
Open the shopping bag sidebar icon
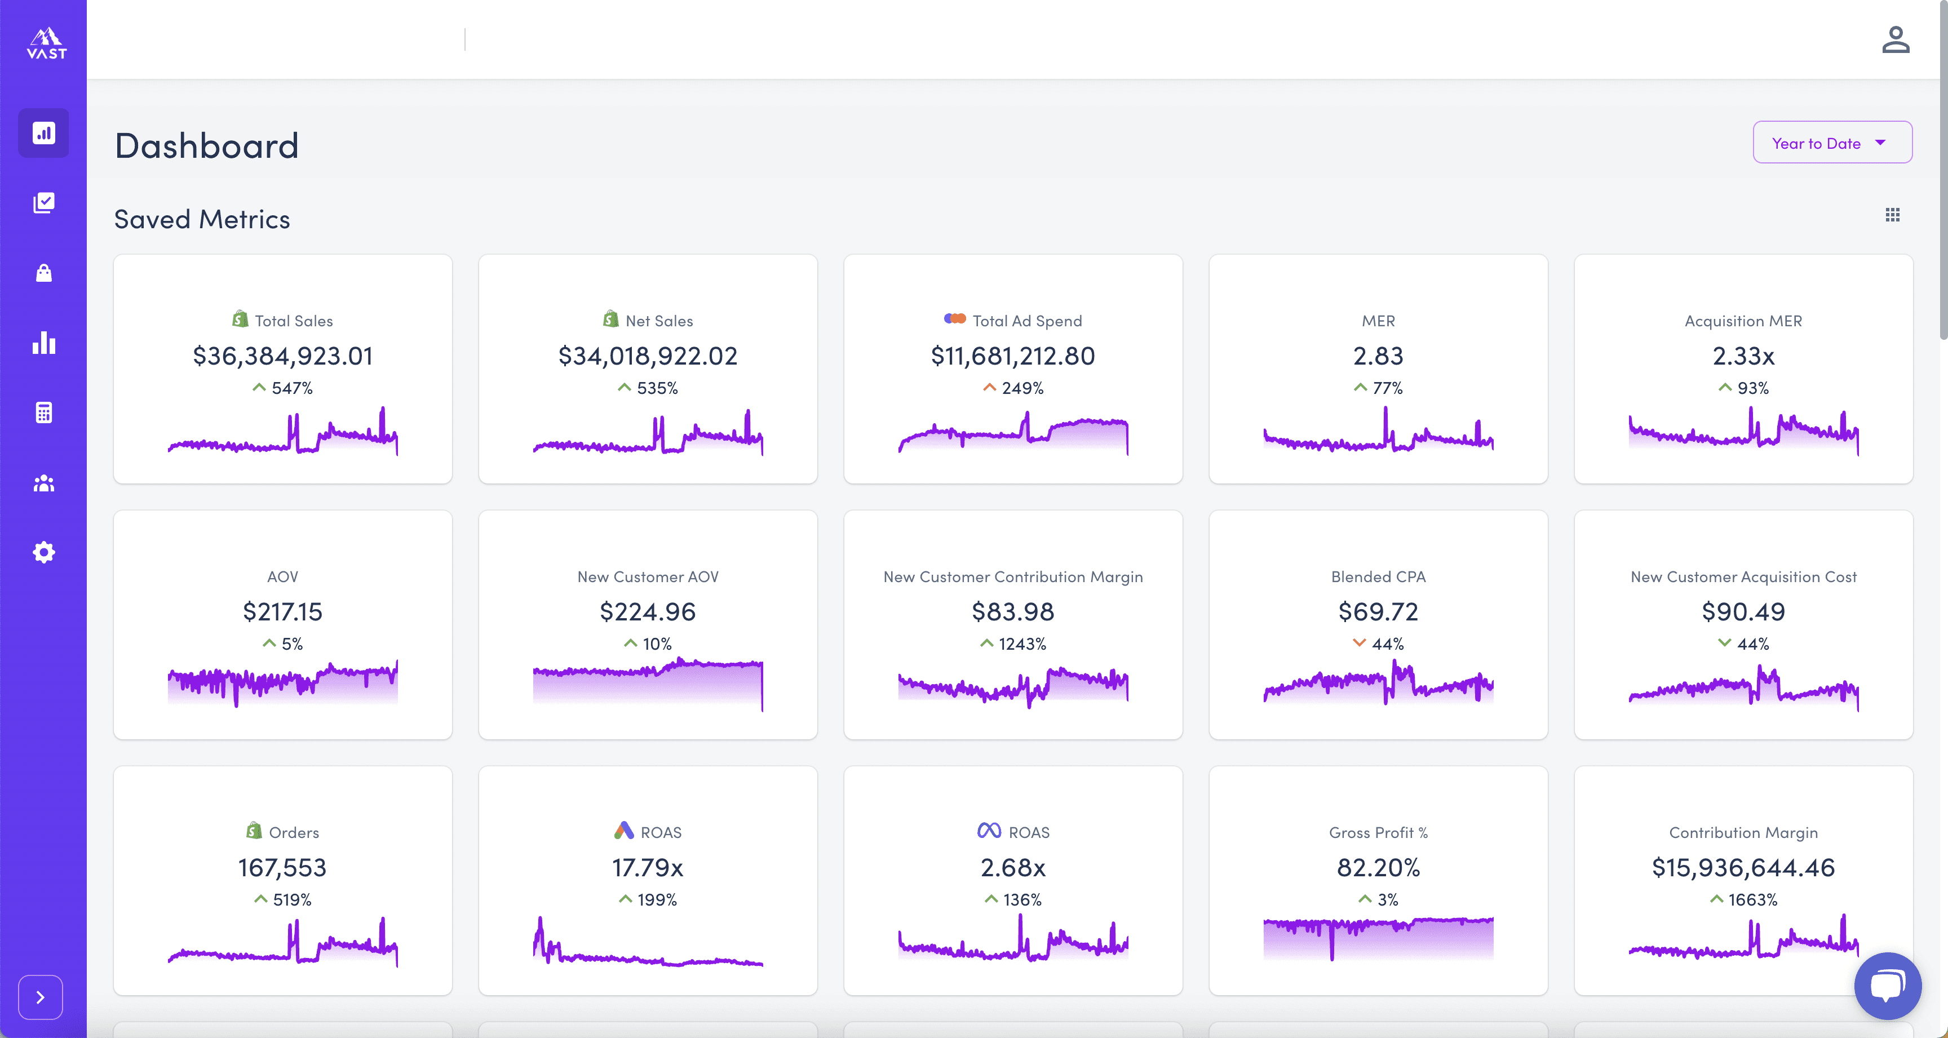44,273
